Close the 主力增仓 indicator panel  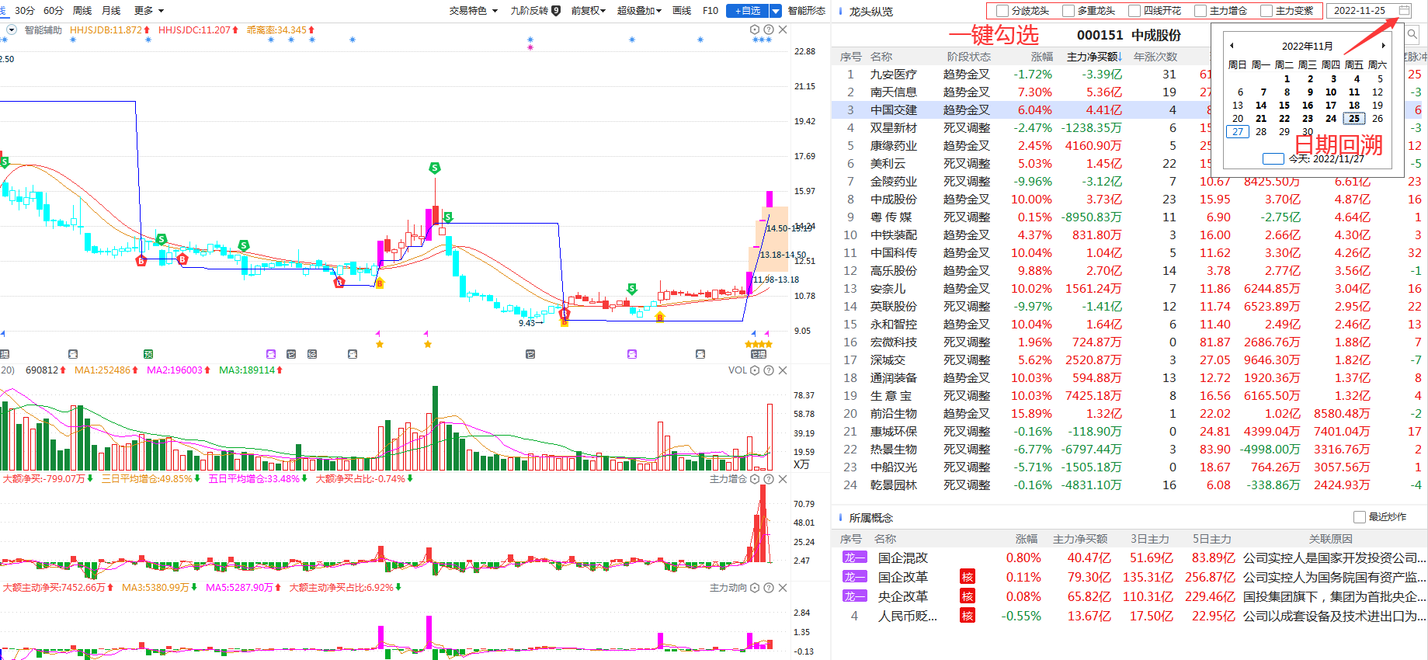[x=783, y=479]
